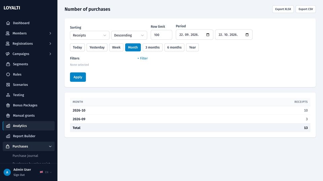Click the receipts total value 13
The image size is (323, 181).
click(306, 128)
